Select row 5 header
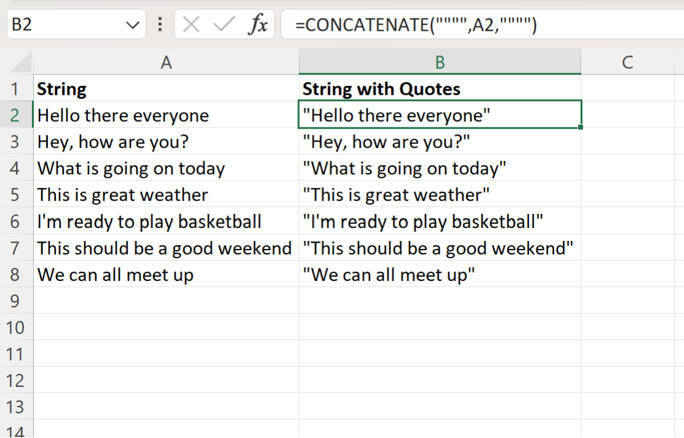Image resolution: width=684 pixels, height=438 pixels. [17, 195]
